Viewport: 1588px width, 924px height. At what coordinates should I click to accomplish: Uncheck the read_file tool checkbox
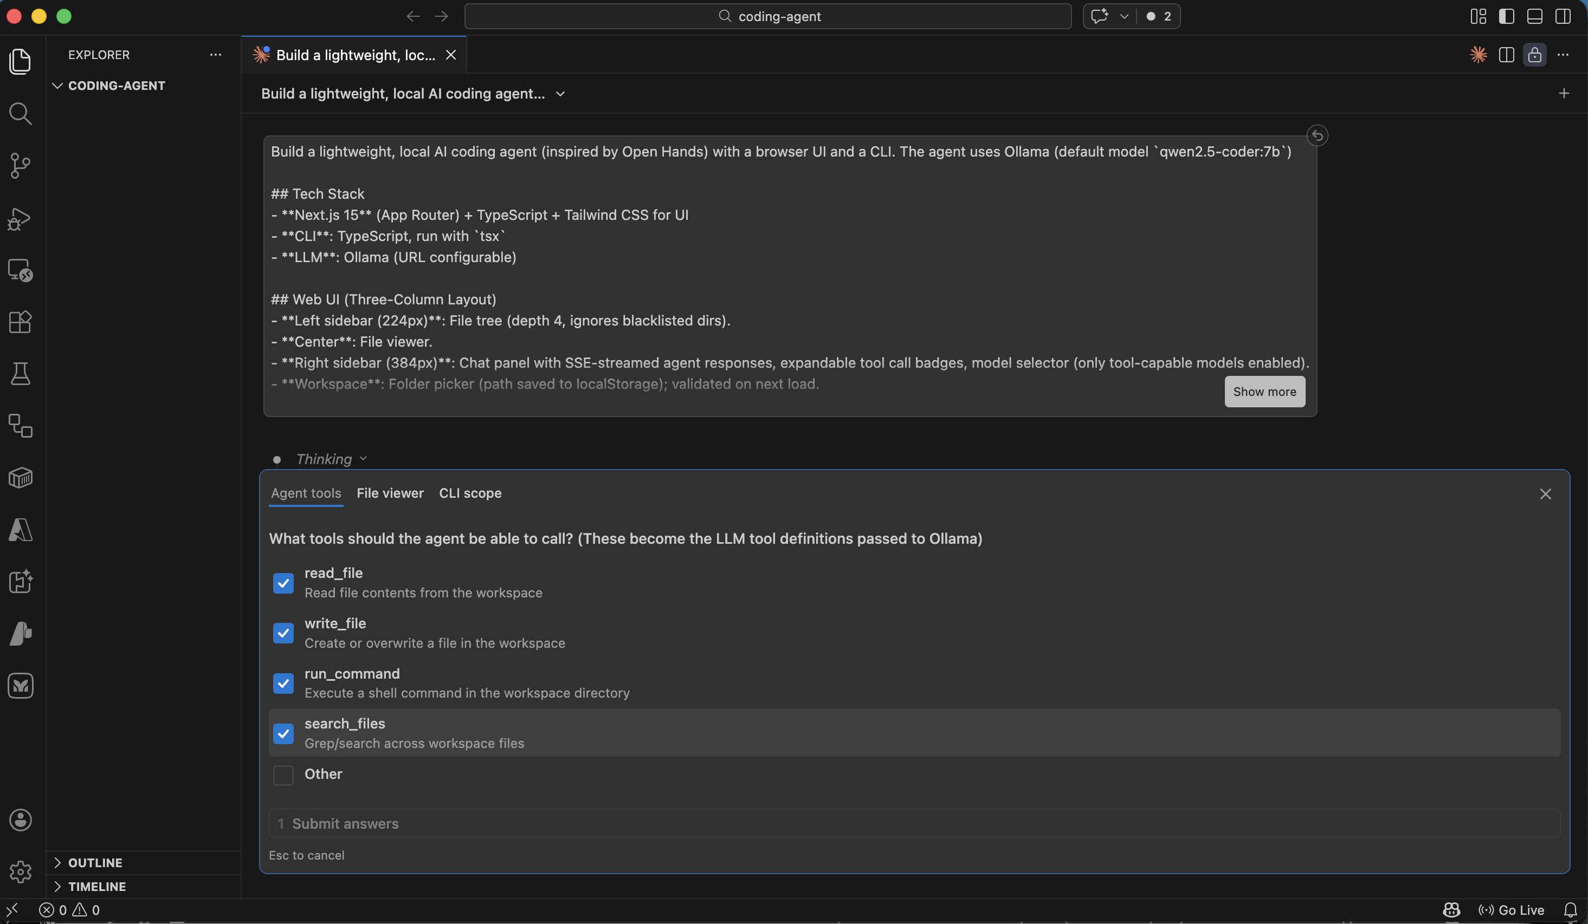283,583
